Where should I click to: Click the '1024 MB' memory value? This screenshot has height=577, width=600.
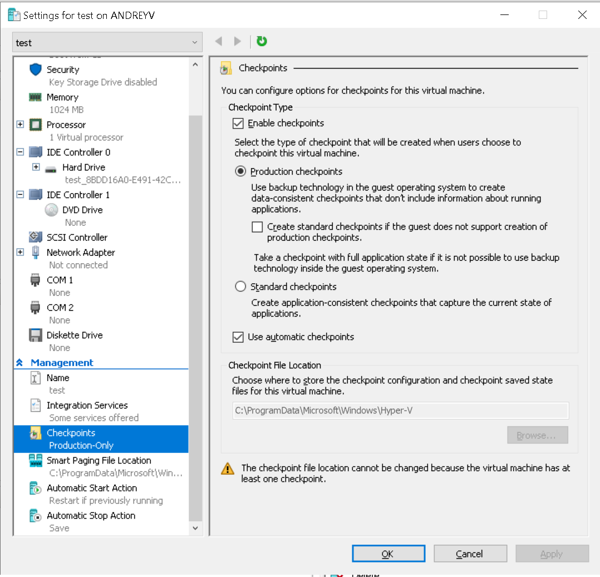tap(66, 110)
